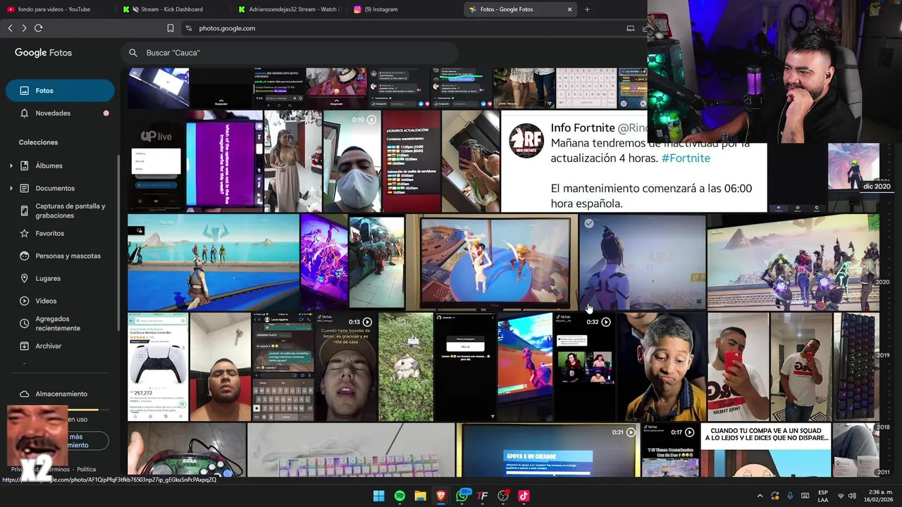Focus the Buscar "Cauca" search field
The image size is (902, 507).
(290, 53)
